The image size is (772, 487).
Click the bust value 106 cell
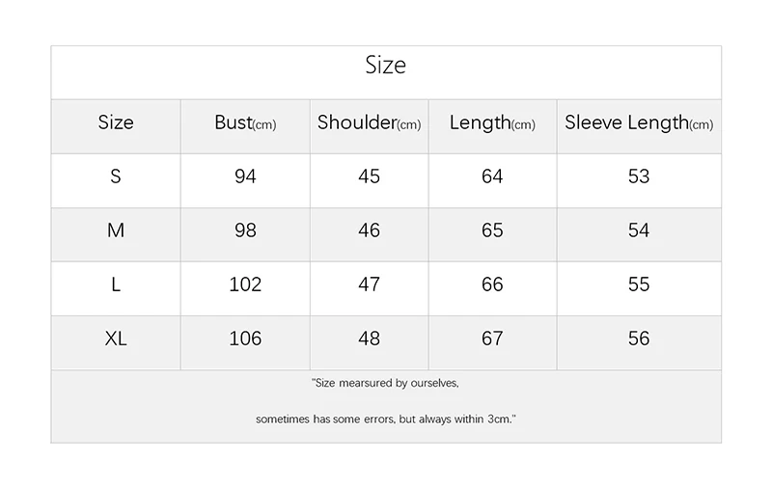(245, 338)
